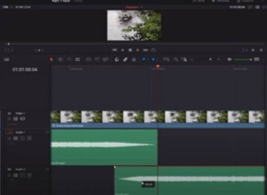267x195 pixels.
Task: Click the fade-in handle on Audio 2 clip
Action: point(115,167)
